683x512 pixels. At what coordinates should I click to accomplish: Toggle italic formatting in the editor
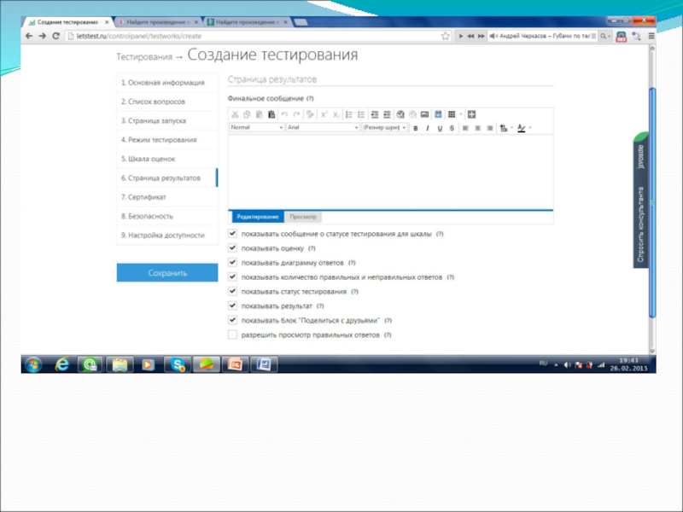(428, 128)
